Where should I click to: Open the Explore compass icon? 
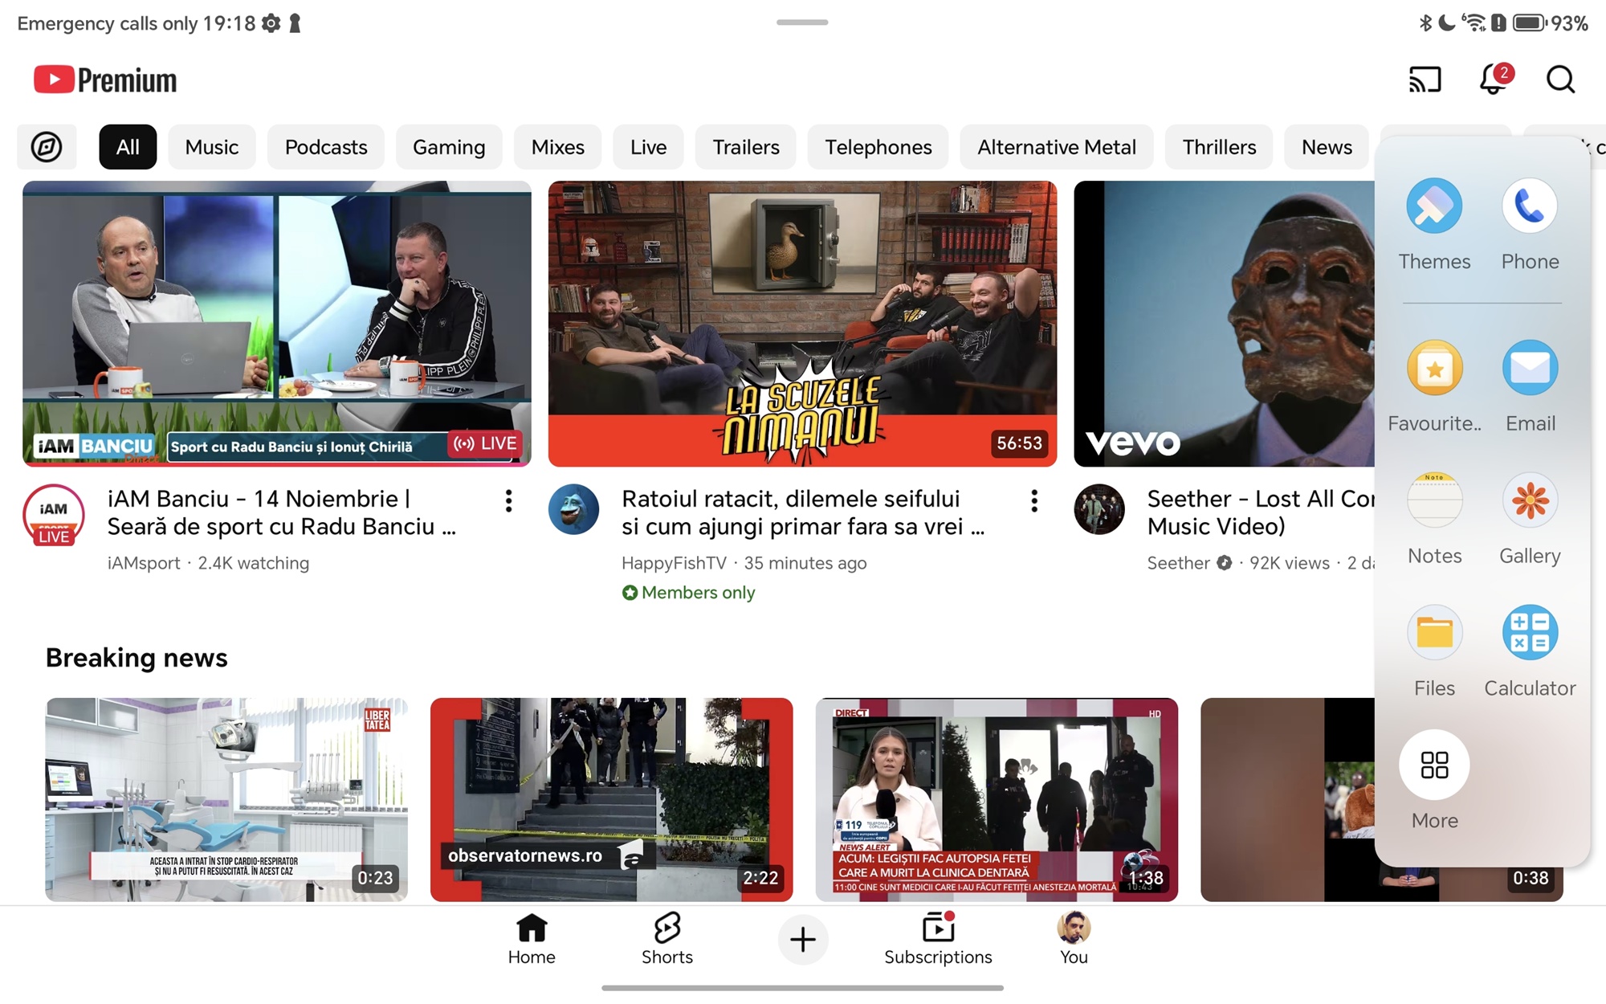pos(47,147)
